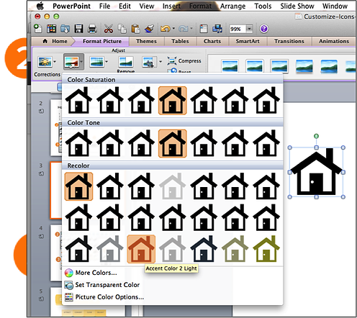357x318 pixels.
Task: Expand the Crop dropdown arrow
Action: [x=161, y=62]
